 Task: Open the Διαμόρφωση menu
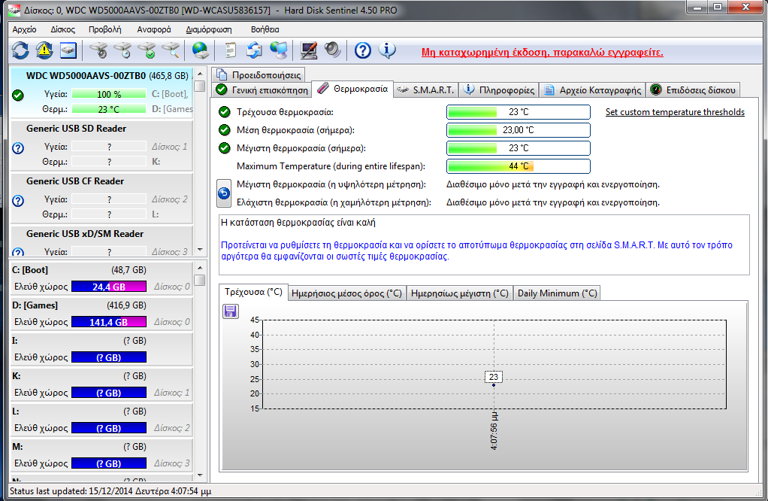pos(209,29)
